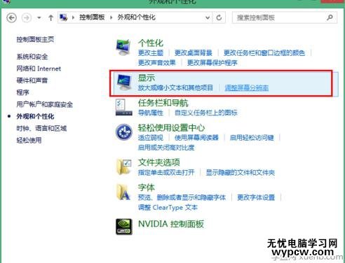Click 启用或关闭高对比度 link
345x263 pixels.
[166, 148]
